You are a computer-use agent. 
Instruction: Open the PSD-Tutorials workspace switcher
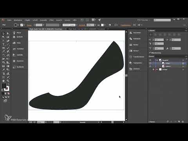(x=144, y=20)
